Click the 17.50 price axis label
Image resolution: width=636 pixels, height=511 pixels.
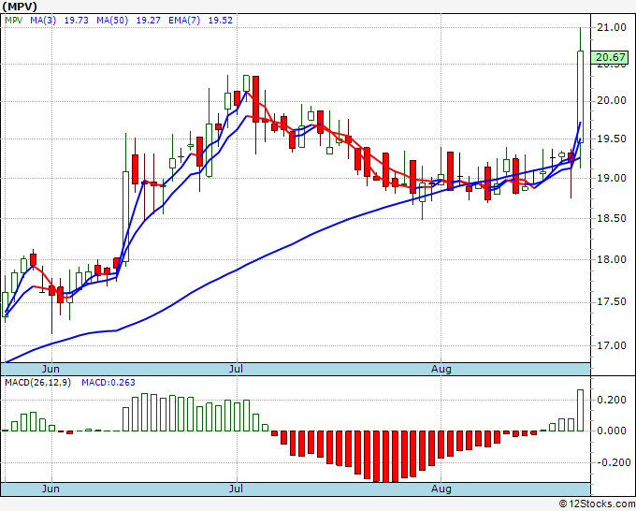click(x=612, y=301)
